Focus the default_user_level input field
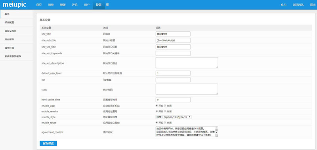This screenshot has width=317, height=150. click(173, 73)
